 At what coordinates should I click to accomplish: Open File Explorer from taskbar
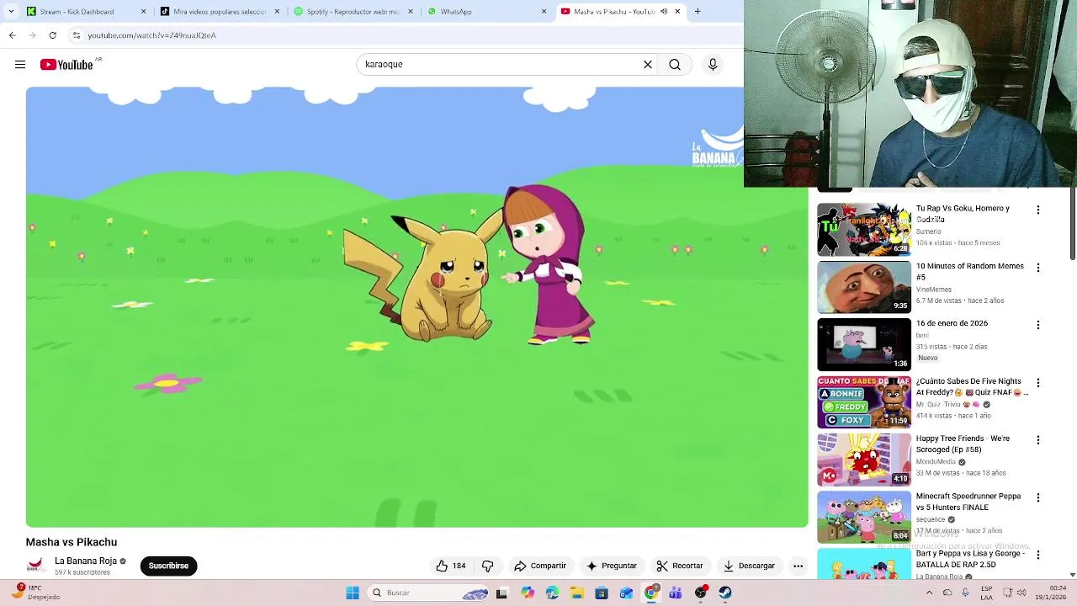(576, 593)
